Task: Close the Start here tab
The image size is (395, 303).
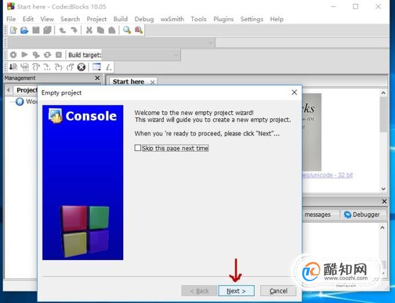Action: [x=152, y=82]
